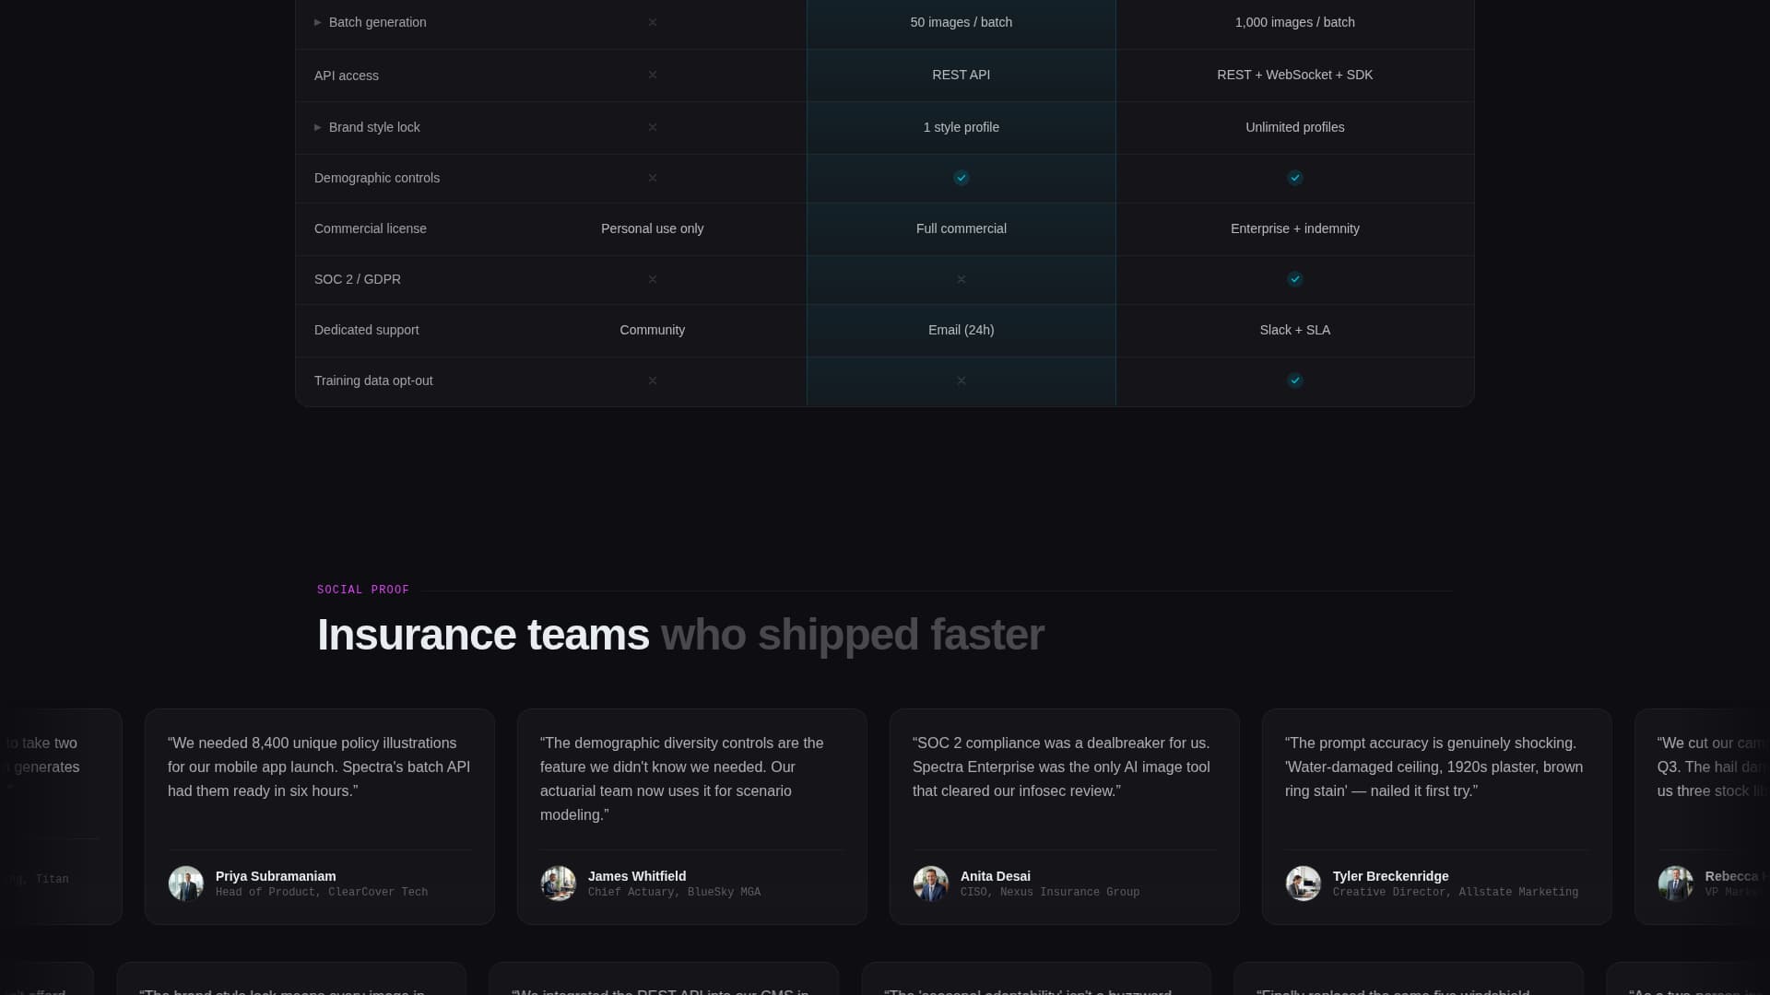Screen dimensions: 1770x995
Task: Select Anita Desai's testimonial card
Action: pos(1064,816)
